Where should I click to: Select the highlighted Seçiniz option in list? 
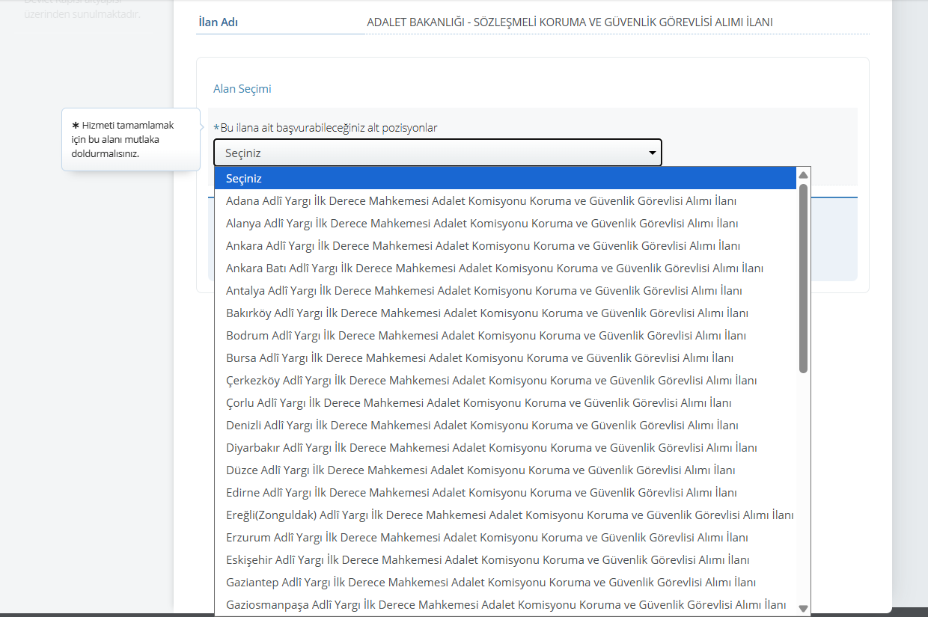pyautogui.click(x=505, y=179)
